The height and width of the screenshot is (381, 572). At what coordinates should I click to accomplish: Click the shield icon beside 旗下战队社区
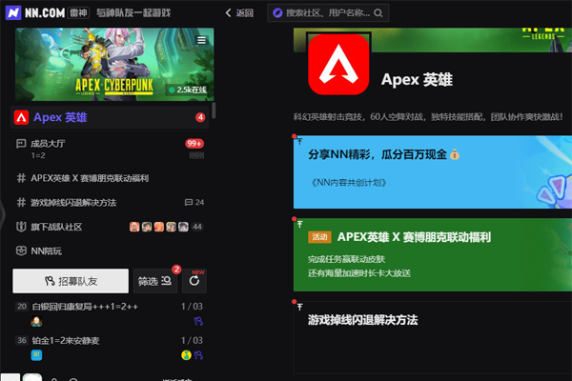pyautogui.click(x=21, y=227)
